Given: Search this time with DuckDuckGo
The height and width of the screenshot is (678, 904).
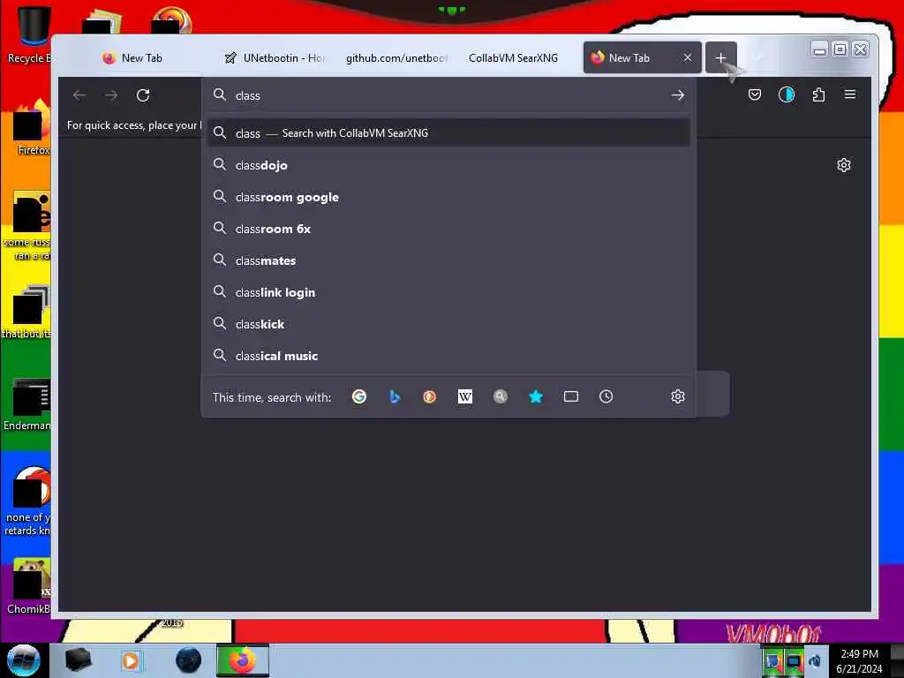Looking at the screenshot, I should click(x=430, y=396).
